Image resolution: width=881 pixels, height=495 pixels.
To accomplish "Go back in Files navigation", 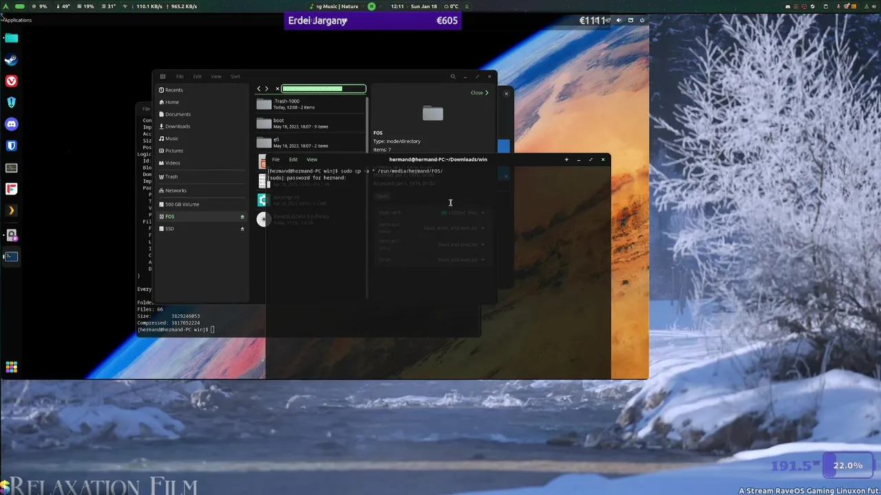I will coord(259,89).
